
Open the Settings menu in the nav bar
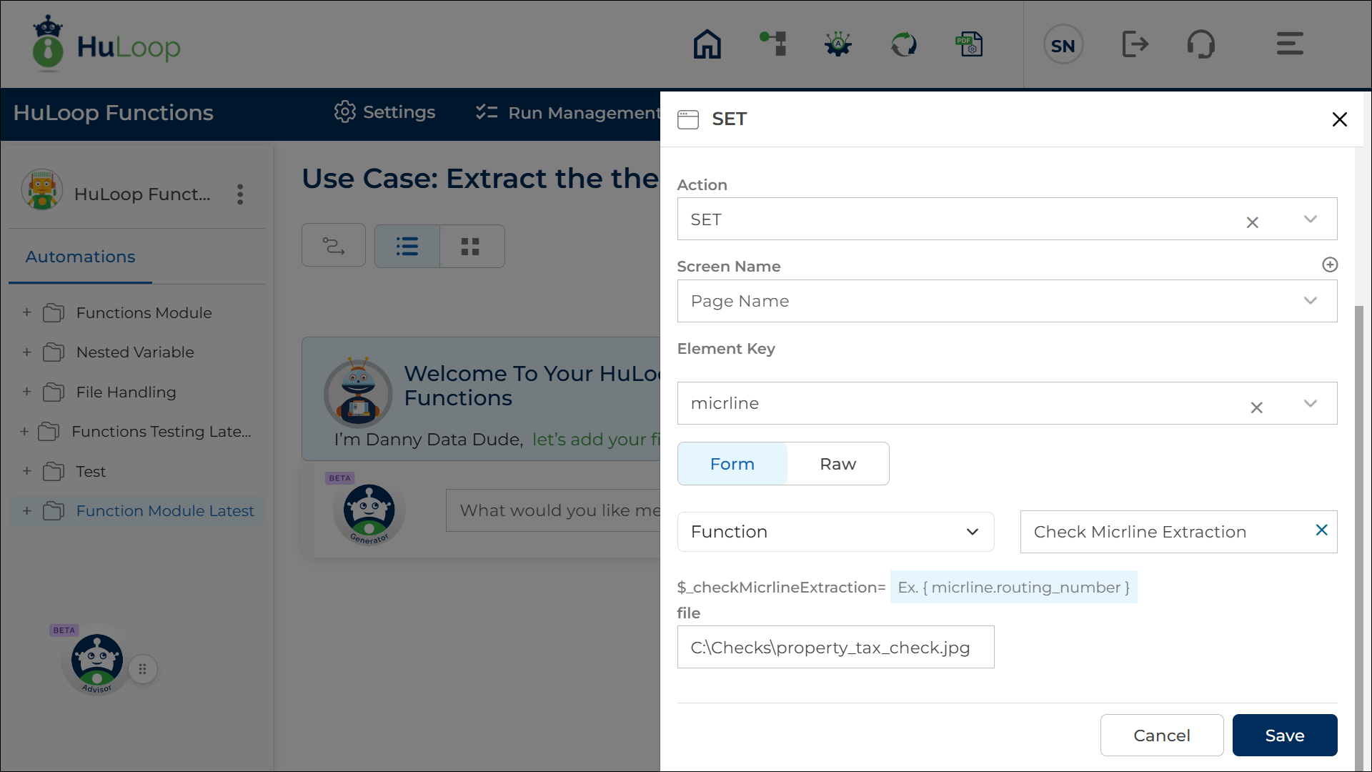[384, 112]
